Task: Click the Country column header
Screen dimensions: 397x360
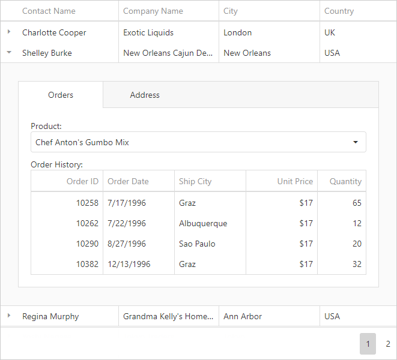Action: (x=339, y=11)
